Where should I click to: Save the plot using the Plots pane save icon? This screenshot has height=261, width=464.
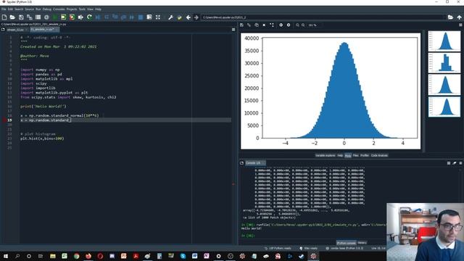pos(241,25)
